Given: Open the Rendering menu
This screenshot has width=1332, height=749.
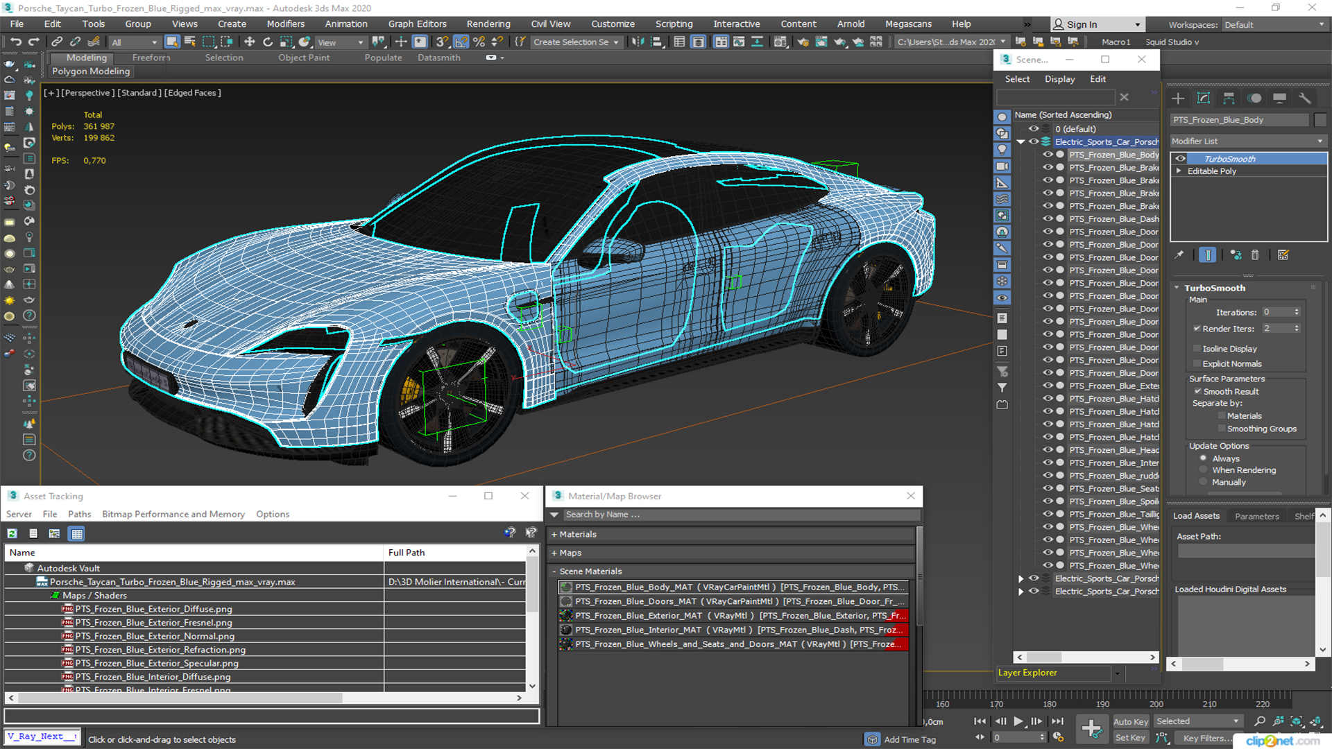Looking at the screenshot, I should pyautogui.click(x=488, y=24).
